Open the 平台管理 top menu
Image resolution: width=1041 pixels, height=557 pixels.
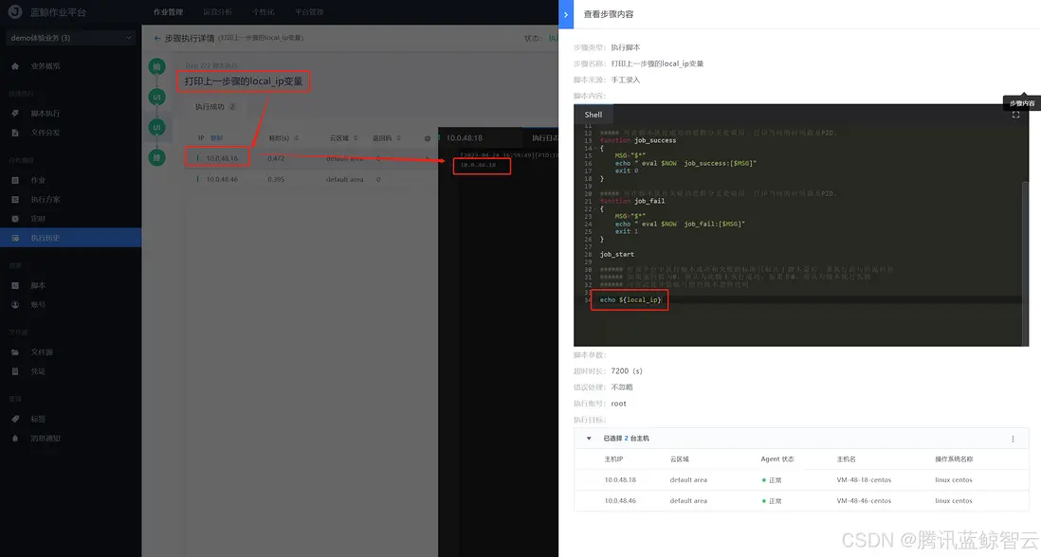pos(309,12)
